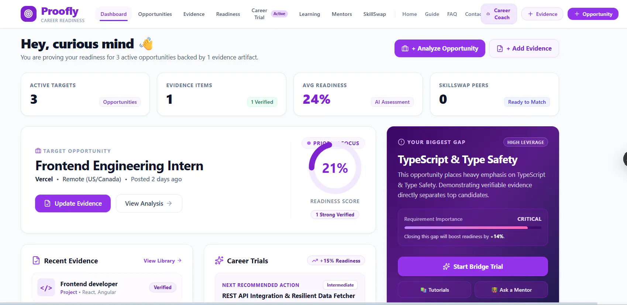
Task: Click the AI Assessment tag
Action: pyautogui.click(x=392, y=102)
